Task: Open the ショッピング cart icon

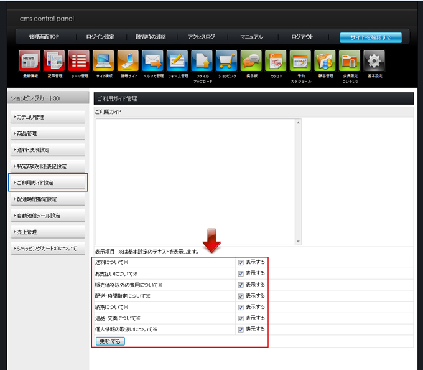Action: [226, 61]
